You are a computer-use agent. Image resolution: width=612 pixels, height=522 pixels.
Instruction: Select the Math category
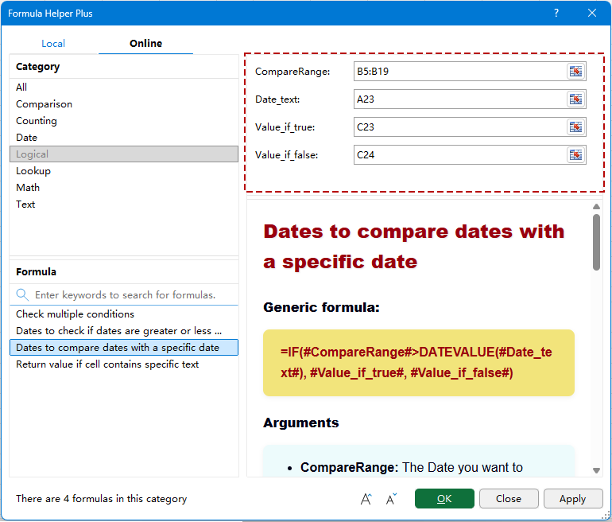coord(124,188)
